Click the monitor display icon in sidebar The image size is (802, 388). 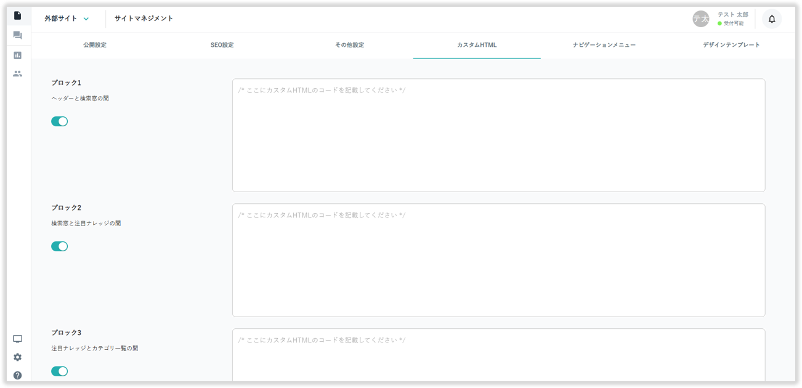pyautogui.click(x=17, y=339)
